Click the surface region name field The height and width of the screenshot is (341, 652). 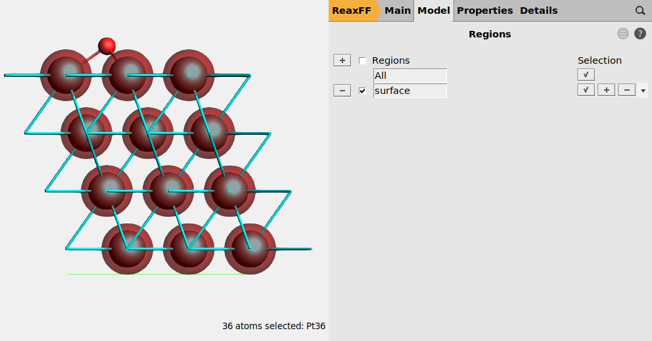tap(409, 91)
